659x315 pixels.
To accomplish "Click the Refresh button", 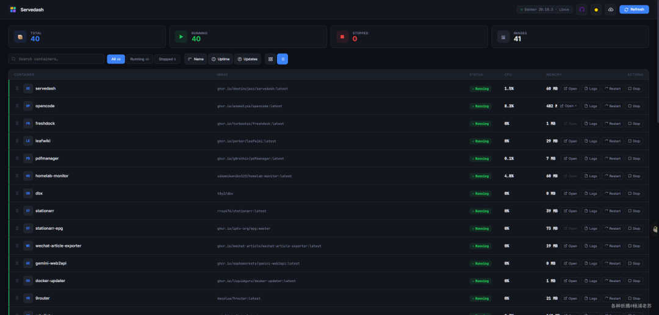I will coord(634,10).
